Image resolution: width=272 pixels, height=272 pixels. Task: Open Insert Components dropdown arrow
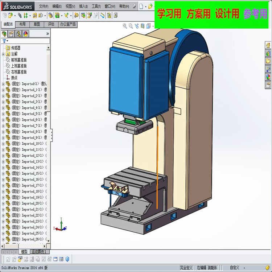pos(15,16)
